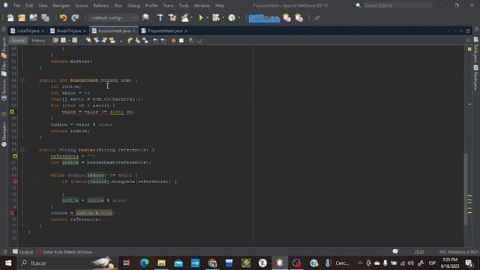The width and height of the screenshot is (480, 270).
Task: Open the Projects side panel
Action: coord(4,48)
